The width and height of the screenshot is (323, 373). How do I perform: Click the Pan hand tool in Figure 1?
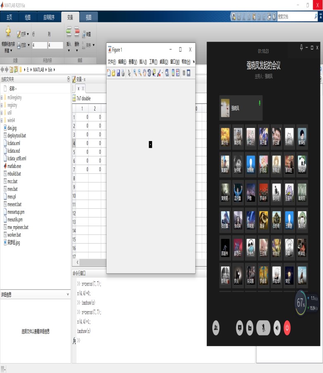pos(145,73)
